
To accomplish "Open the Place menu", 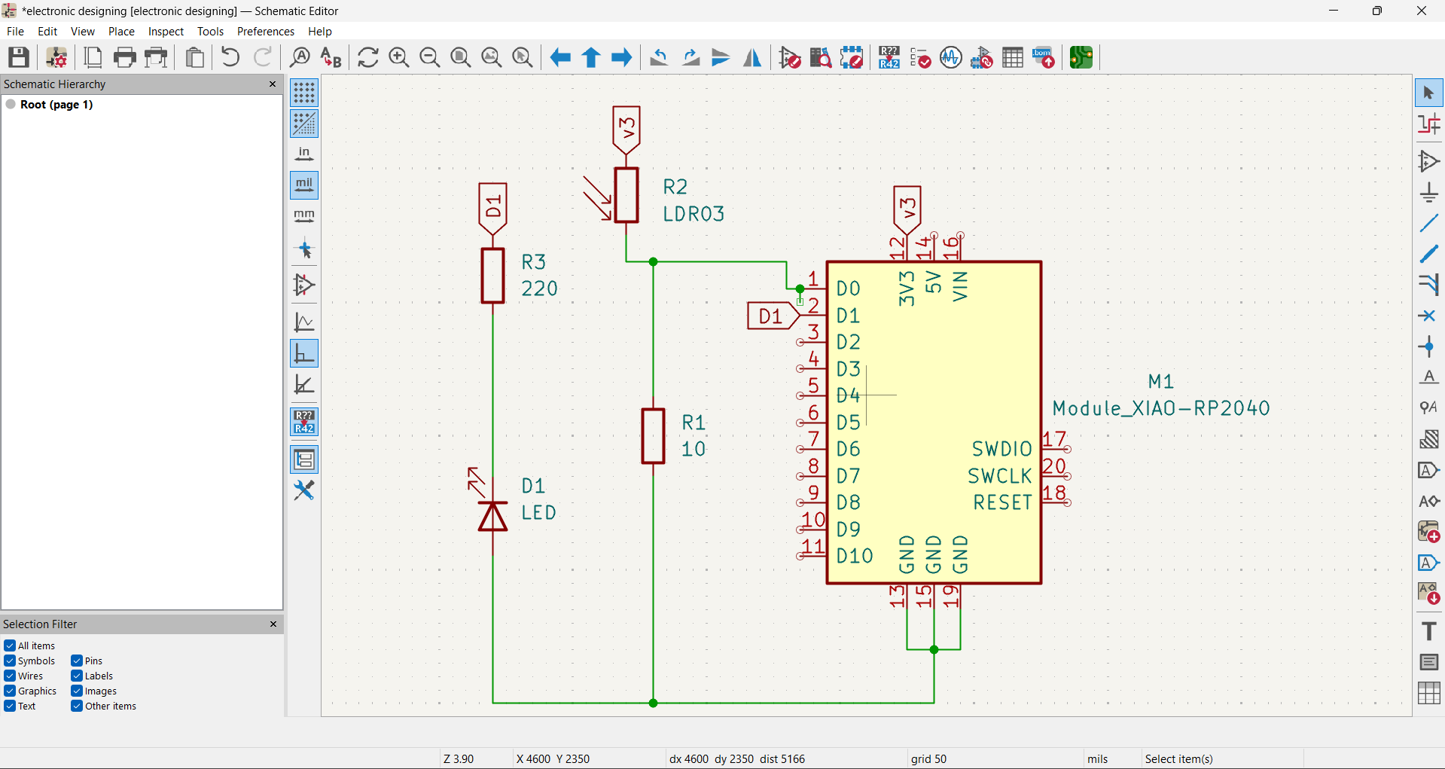I will pos(121,32).
